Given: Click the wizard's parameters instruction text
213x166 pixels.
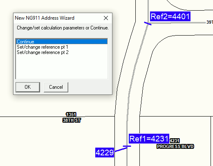Looking at the screenshot, I should click(63, 28).
